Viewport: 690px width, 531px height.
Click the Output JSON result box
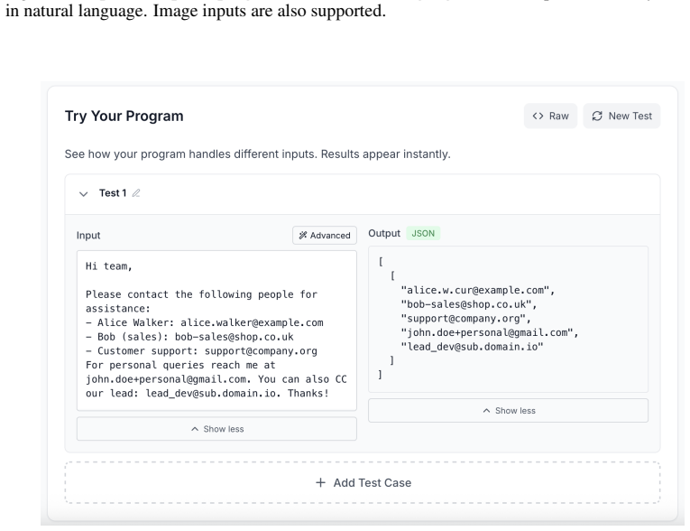pyautogui.click(x=508, y=319)
